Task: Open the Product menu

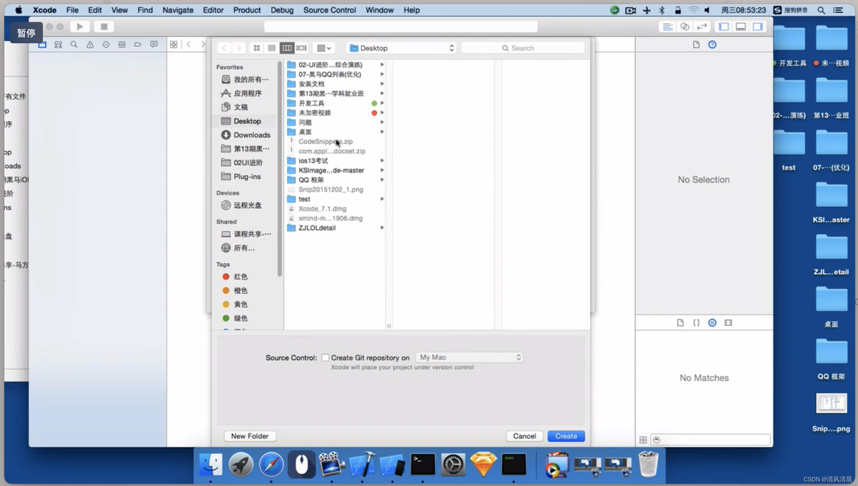Action: 247,10
